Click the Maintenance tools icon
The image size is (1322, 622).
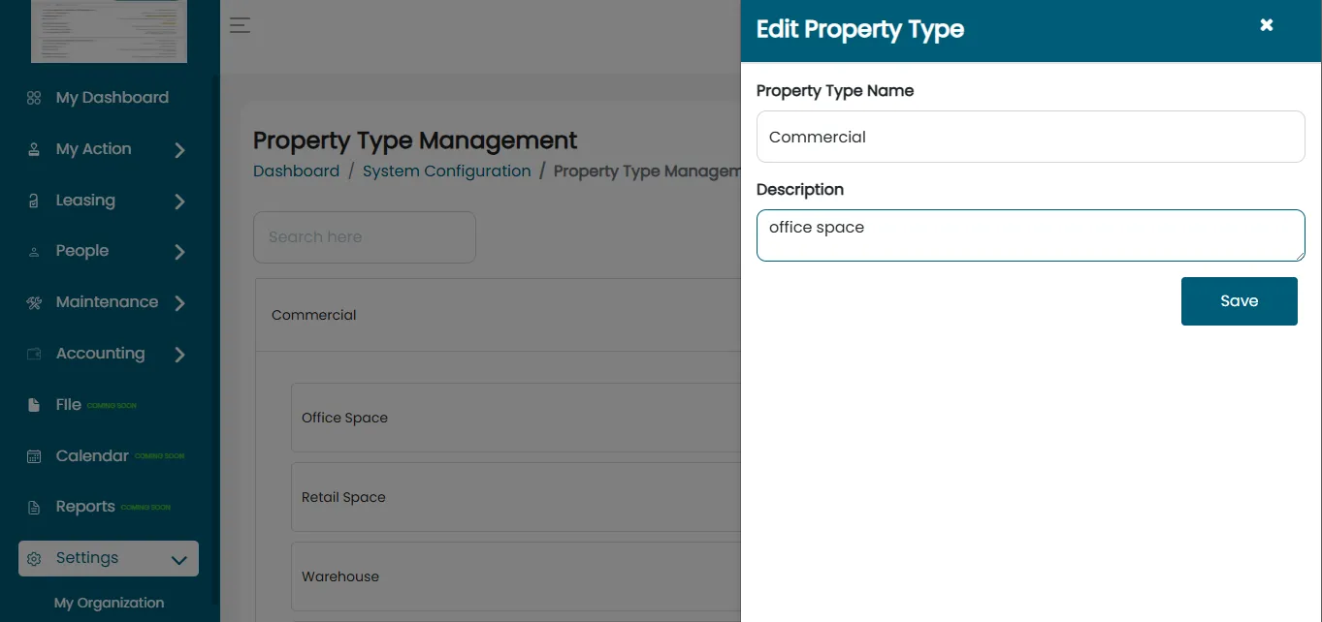pyautogui.click(x=34, y=302)
